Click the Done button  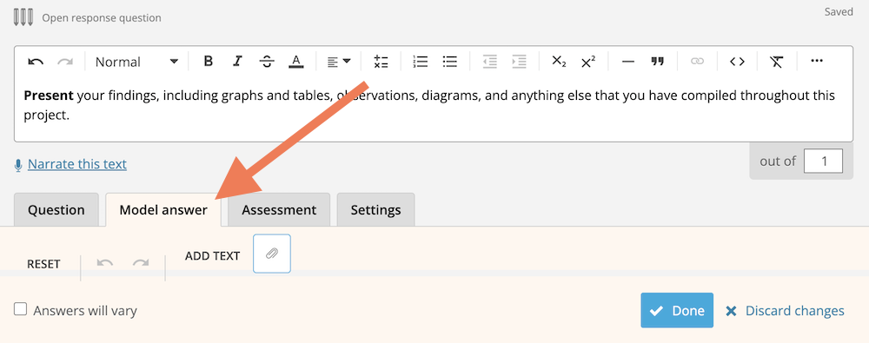[x=677, y=310]
